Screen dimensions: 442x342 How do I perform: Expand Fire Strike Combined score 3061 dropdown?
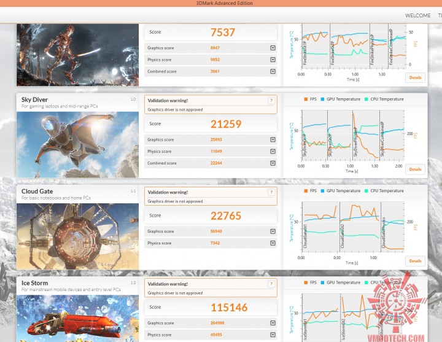click(273, 71)
